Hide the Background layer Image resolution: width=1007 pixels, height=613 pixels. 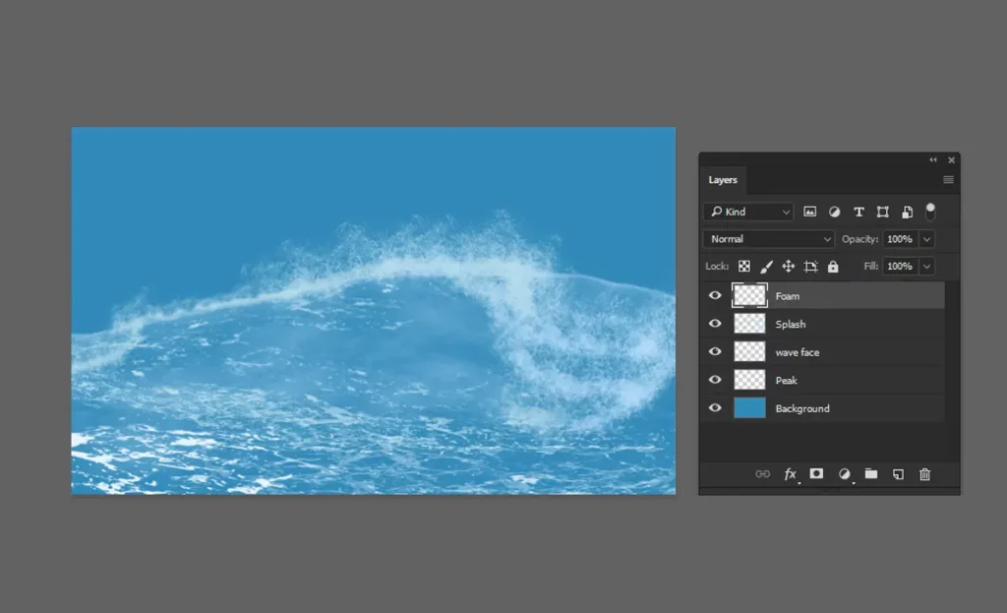click(x=715, y=407)
